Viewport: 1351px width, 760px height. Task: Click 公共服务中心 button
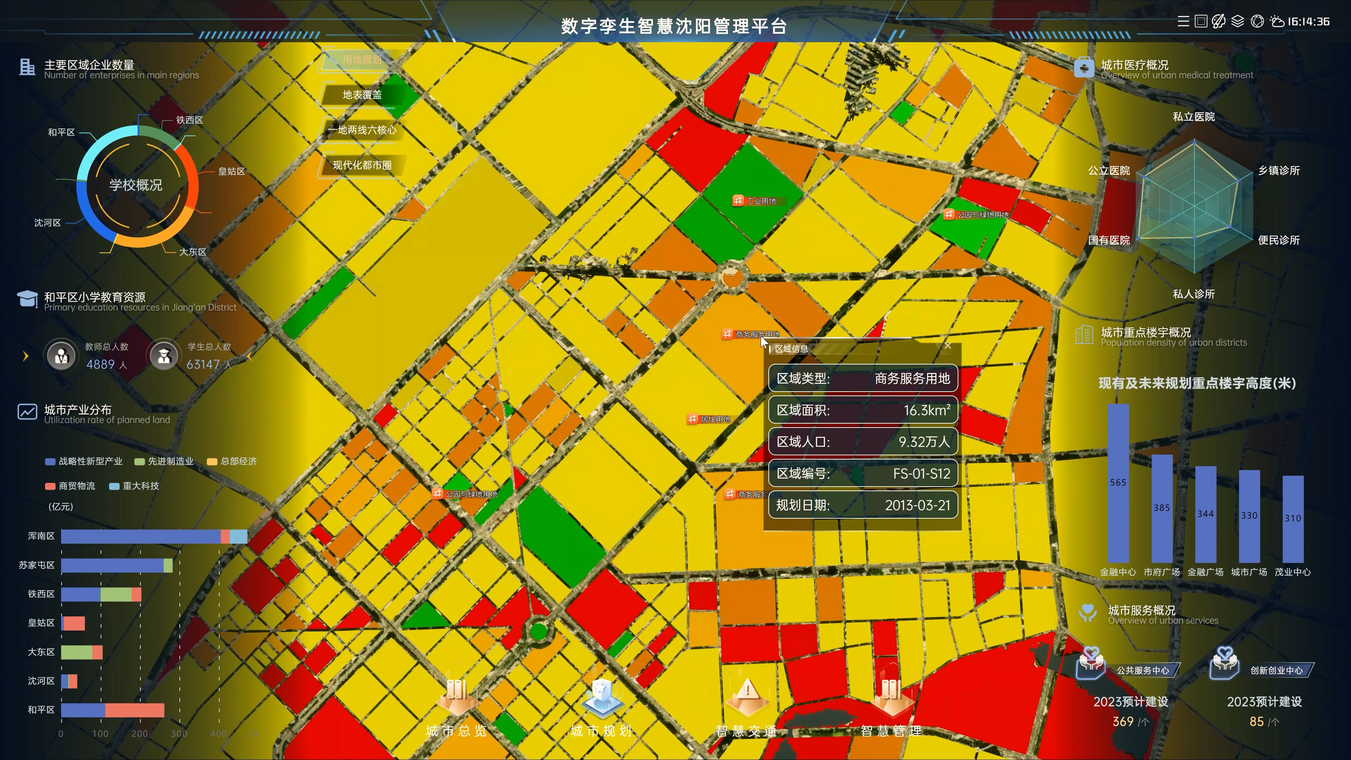(x=1143, y=670)
